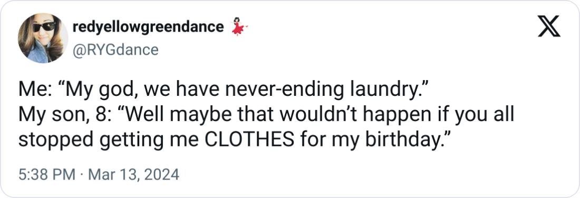Click the red dancer emoji
580x198 pixels.
(239, 27)
